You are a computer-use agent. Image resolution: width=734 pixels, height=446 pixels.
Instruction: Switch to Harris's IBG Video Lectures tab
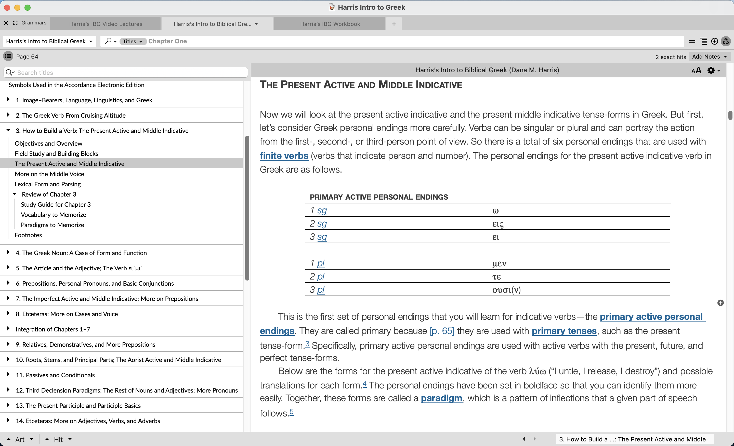[106, 24]
